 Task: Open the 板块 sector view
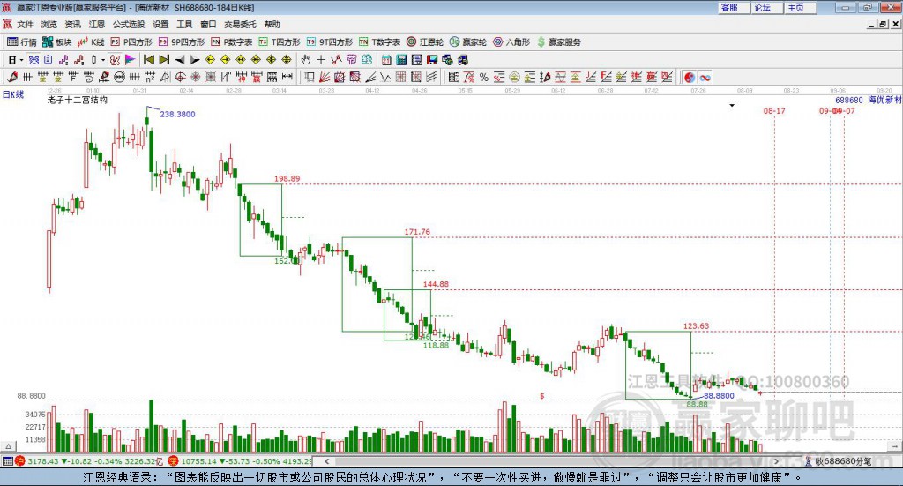pos(56,42)
